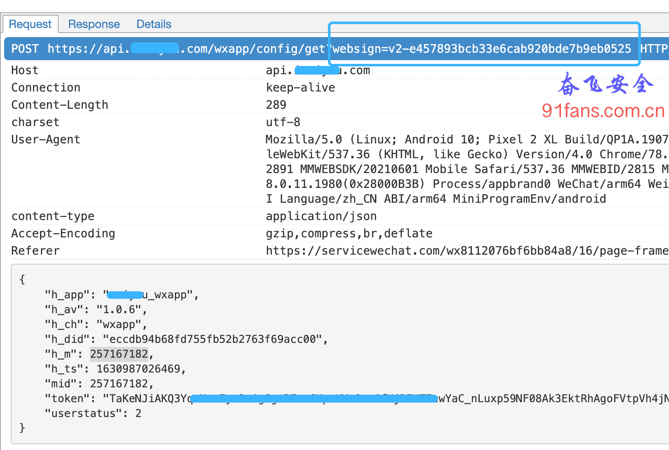Click the keep-alive header value
The height and width of the screenshot is (450, 669).
300,88
